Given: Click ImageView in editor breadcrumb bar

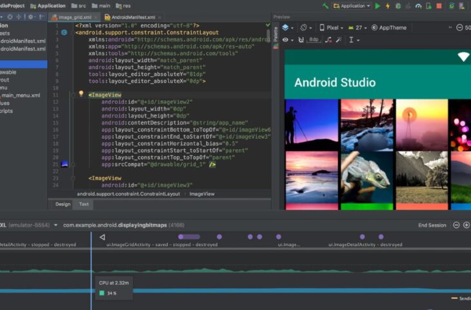Looking at the screenshot, I should coord(202,194).
